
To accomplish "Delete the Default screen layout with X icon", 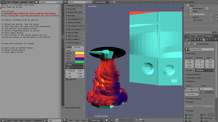I will coord(61,2).
